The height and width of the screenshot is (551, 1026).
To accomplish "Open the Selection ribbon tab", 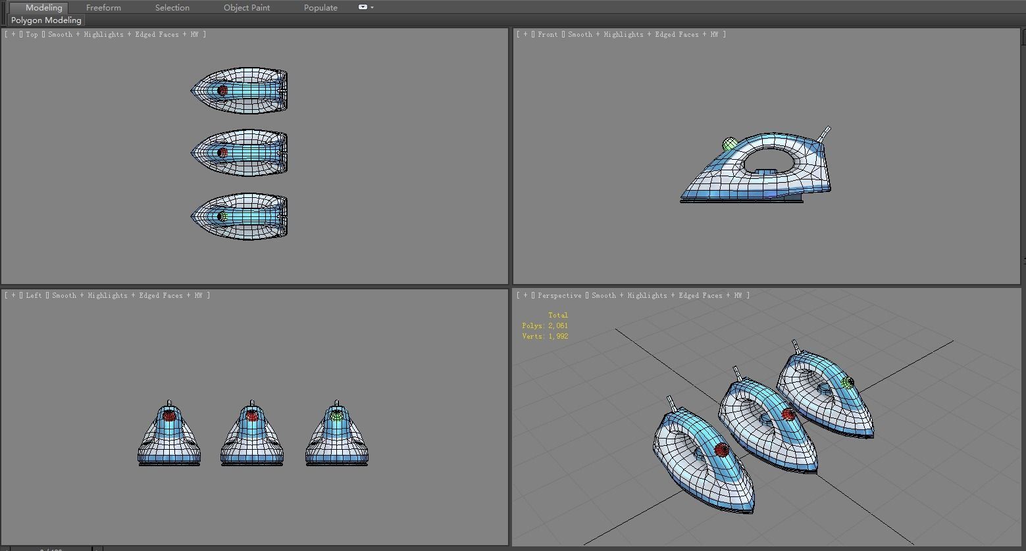I will pyautogui.click(x=172, y=7).
